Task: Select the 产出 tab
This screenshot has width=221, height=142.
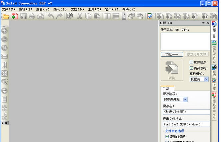Action: [167, 88]
